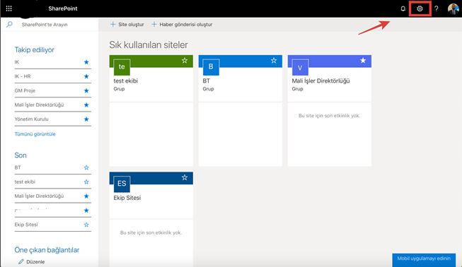This screenshot has height=267, width=462.
Task: Star the test ekibi site card
Action: [x=185, y=61]
